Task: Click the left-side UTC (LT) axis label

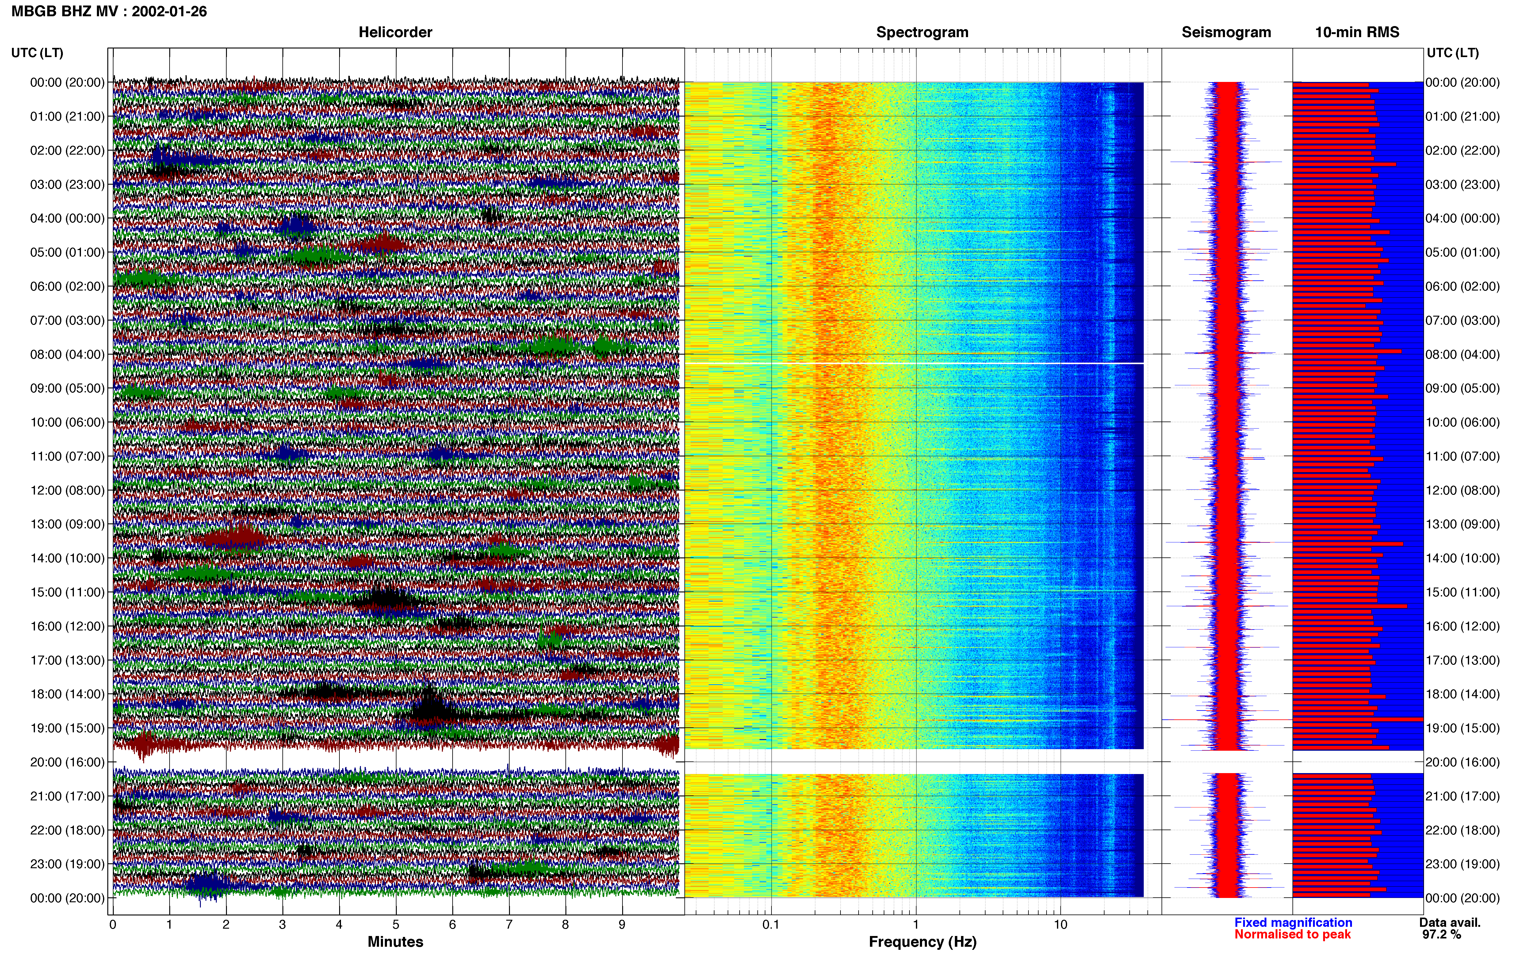Action: pos(37,53)
